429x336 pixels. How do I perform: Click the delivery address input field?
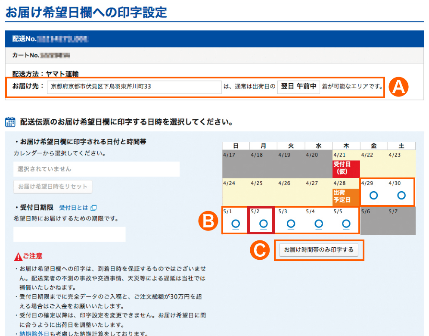coord(134,86)
